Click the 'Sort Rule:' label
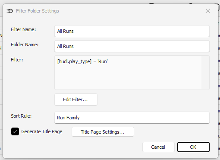 point(21,116)
